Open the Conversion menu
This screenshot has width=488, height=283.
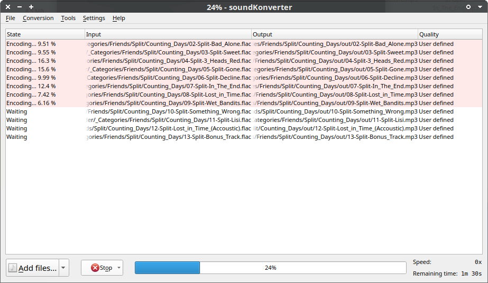(x=38, y=18)
